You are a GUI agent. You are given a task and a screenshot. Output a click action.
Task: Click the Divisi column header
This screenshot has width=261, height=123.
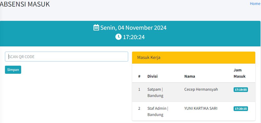point(152,76)
